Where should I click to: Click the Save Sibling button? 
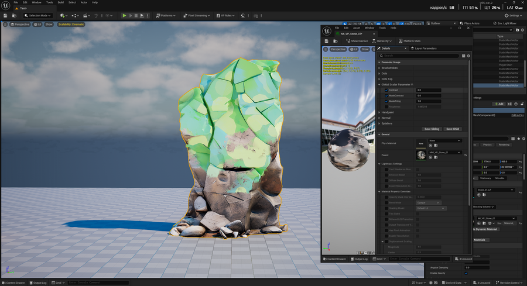432,129
